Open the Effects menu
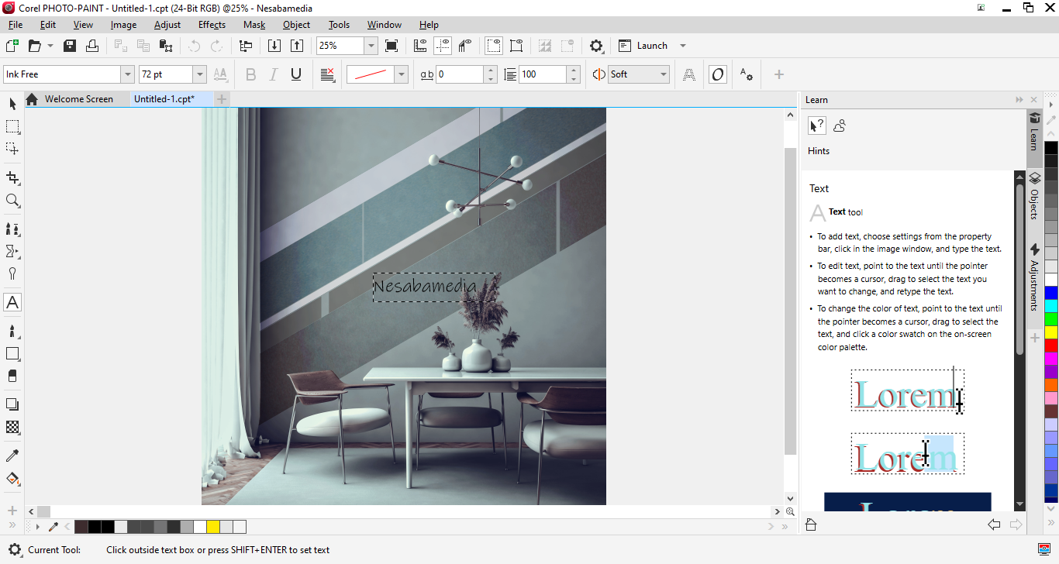This screenshot has height=564, width=1059. coord(212,25)
